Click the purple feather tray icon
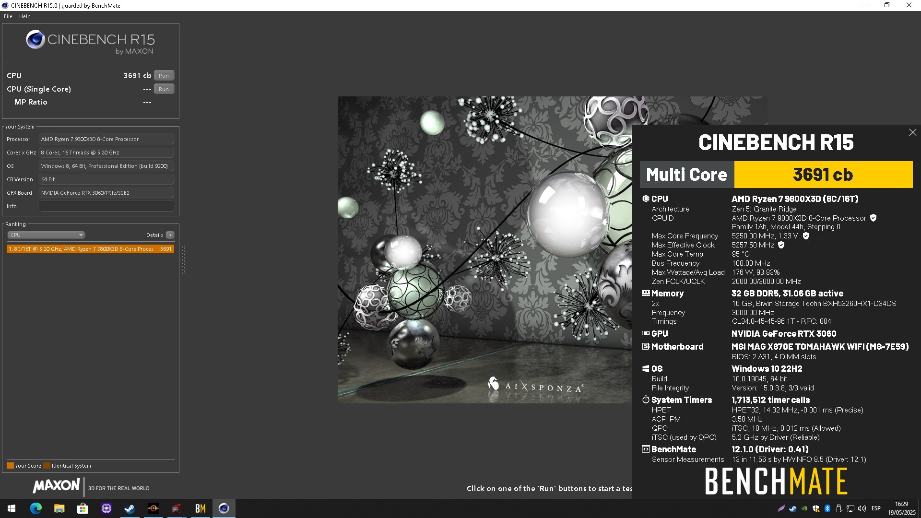This screenshot has height=518, width=921. 781,508
